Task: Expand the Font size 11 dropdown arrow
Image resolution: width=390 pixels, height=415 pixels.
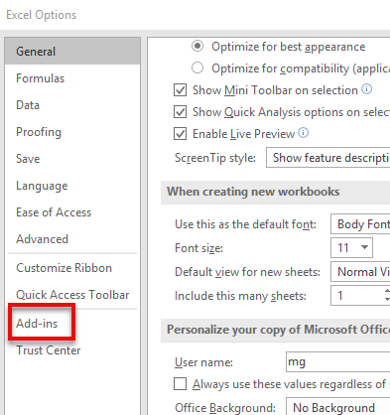Action: click(364, 247)
